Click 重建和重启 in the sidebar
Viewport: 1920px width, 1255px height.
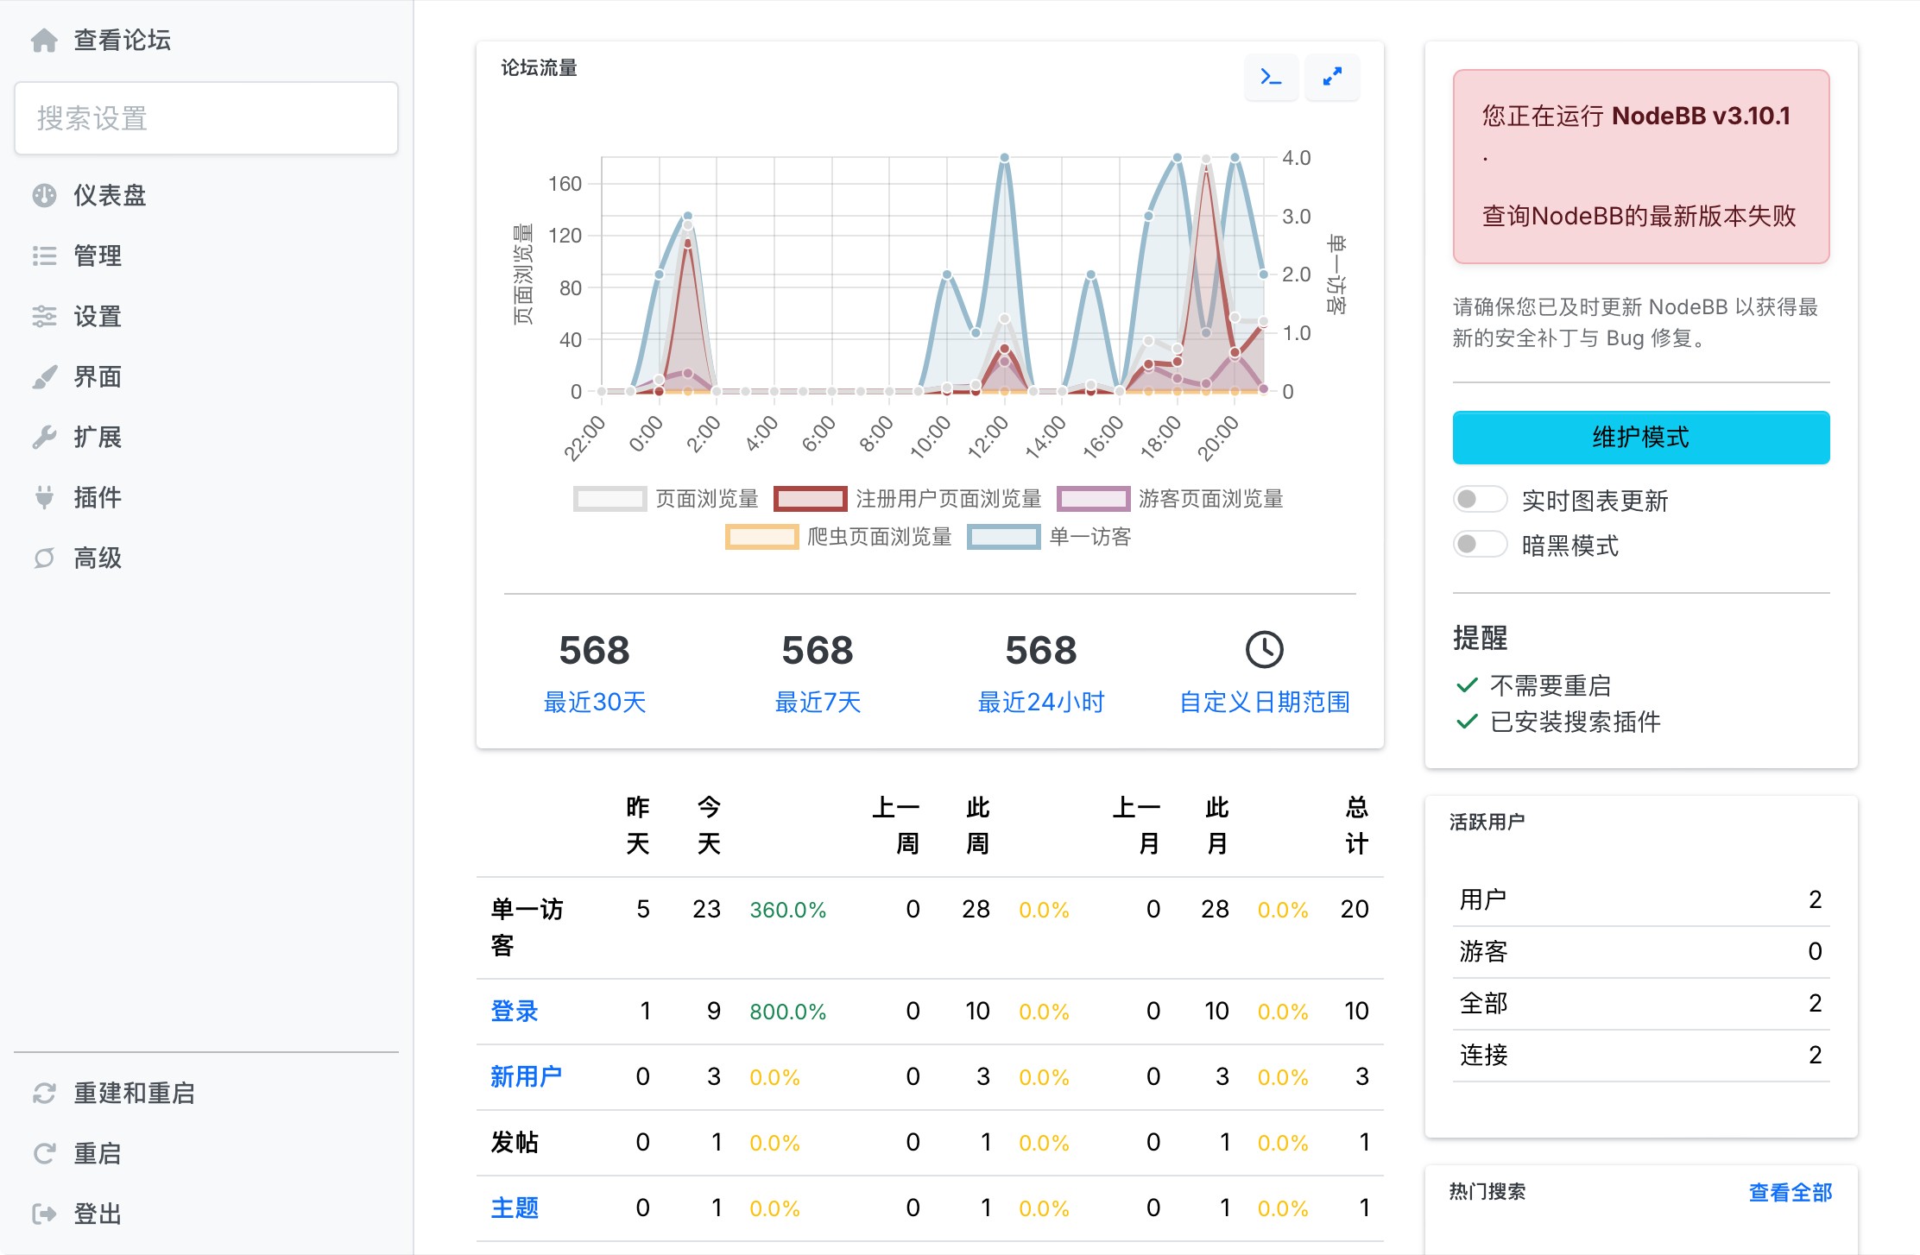point(134,1094)
